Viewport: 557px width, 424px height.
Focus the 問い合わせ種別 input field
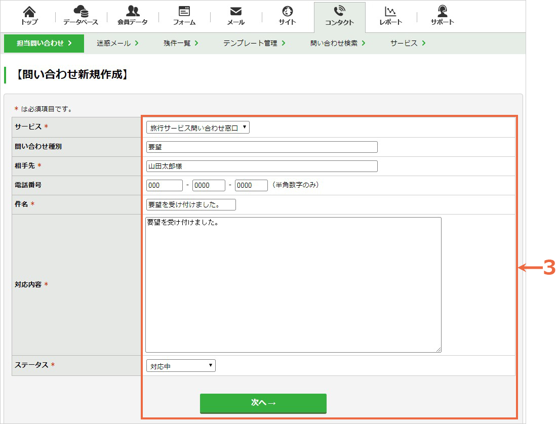coord(262,147)
